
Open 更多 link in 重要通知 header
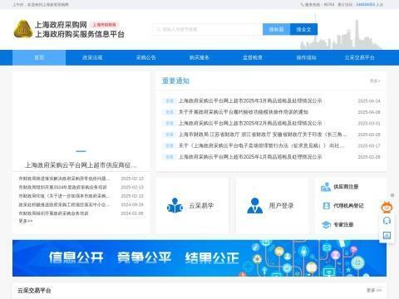coord(375,81)
